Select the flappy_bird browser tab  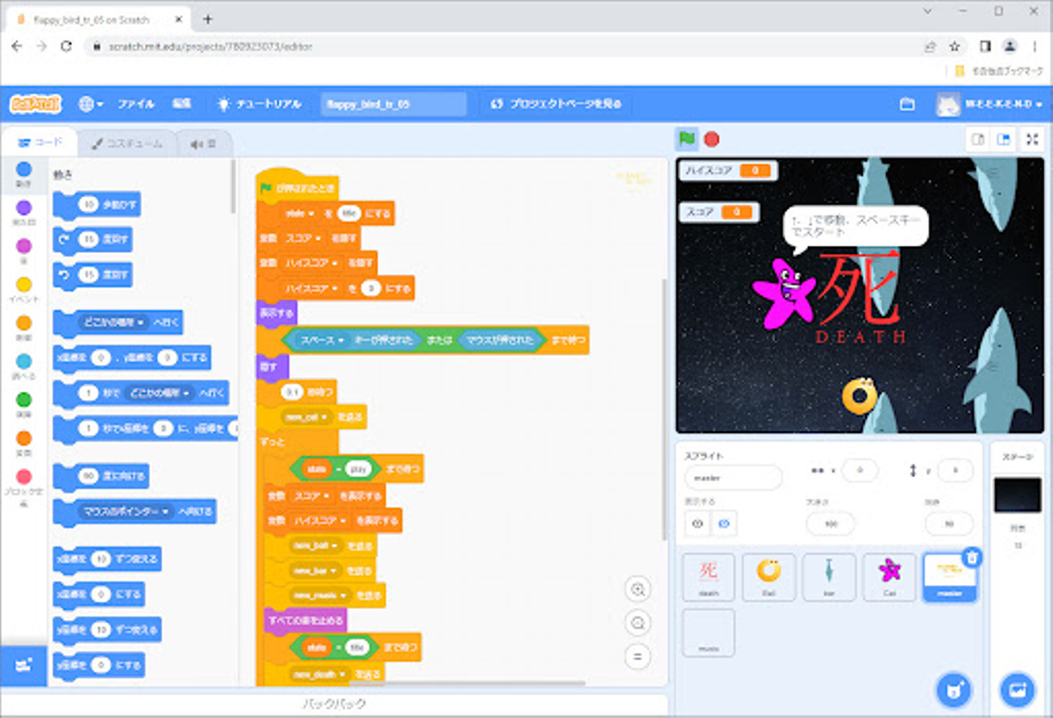tap(98, 20)
